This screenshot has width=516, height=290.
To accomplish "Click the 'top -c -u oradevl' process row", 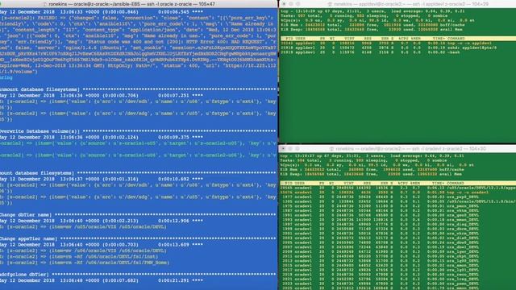I will pyautogui.click(x=385, y=193).
